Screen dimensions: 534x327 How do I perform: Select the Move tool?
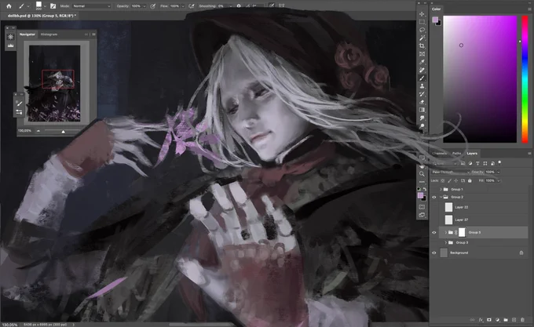point(422,14)
